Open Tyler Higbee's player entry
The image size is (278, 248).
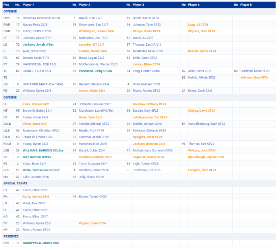pyautogui.click(x=37, y=71)
